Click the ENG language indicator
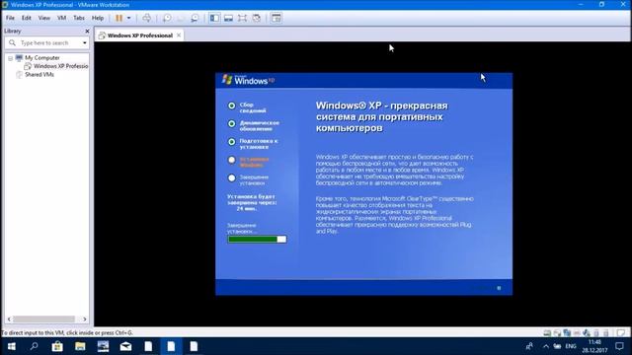 click(x=571, y=346)
